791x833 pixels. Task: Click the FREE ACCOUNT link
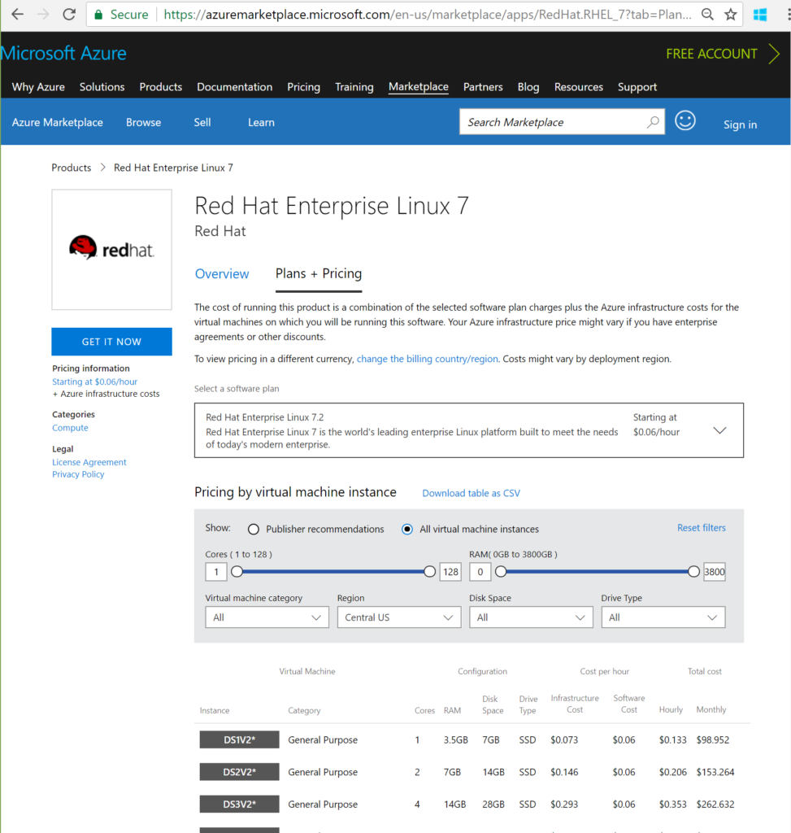click(x=711, y=54)
